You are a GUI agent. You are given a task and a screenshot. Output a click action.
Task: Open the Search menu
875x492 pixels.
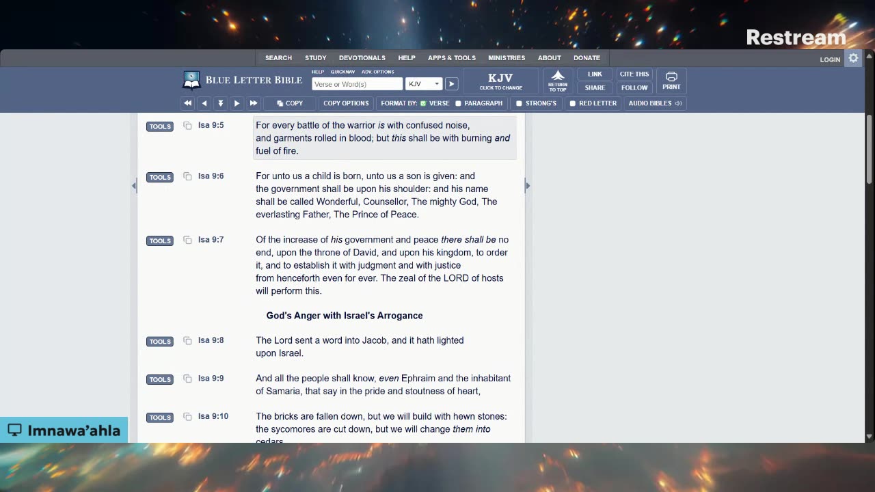278,58
